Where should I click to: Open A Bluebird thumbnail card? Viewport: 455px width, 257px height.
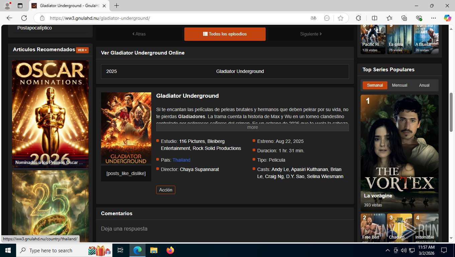click(426, 39)
